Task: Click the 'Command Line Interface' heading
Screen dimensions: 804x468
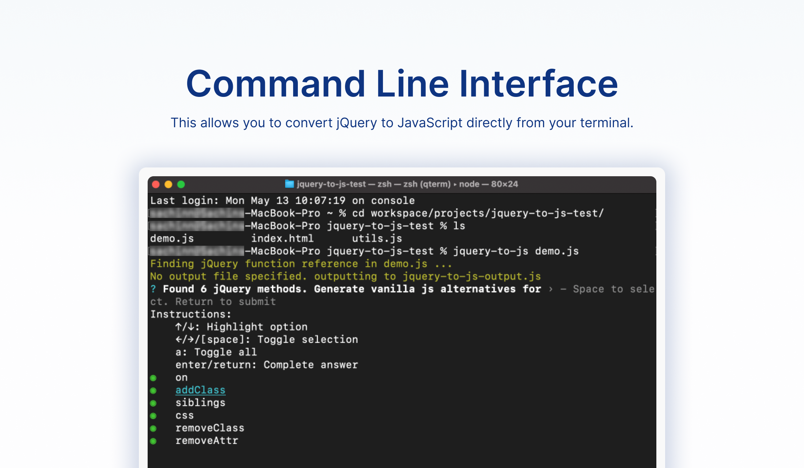Action: tap(402, 84)
